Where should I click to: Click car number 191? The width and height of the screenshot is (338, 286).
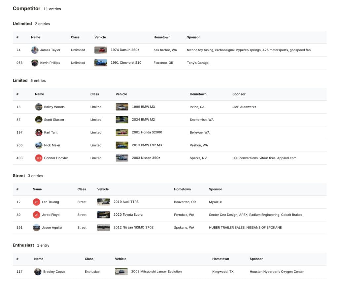pos(19,228)
